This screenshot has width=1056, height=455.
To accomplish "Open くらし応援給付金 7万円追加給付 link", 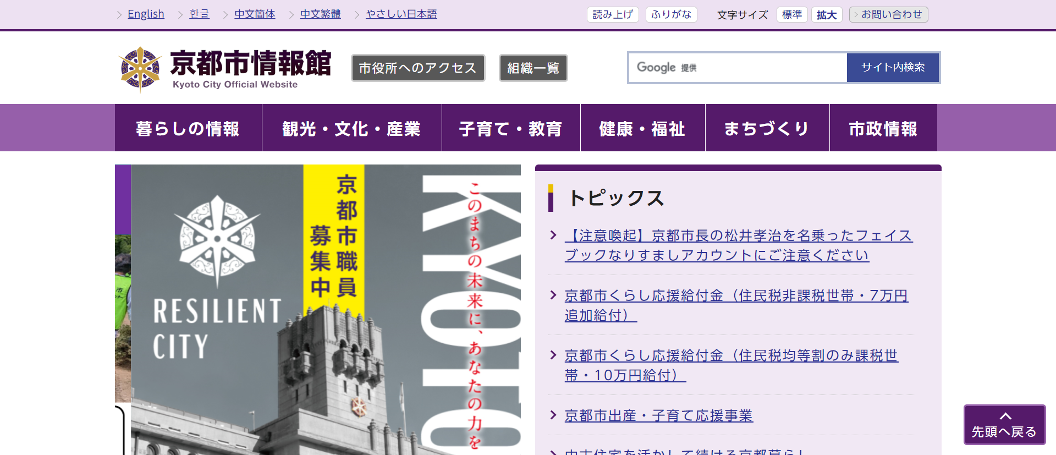I will click(736, 305).
